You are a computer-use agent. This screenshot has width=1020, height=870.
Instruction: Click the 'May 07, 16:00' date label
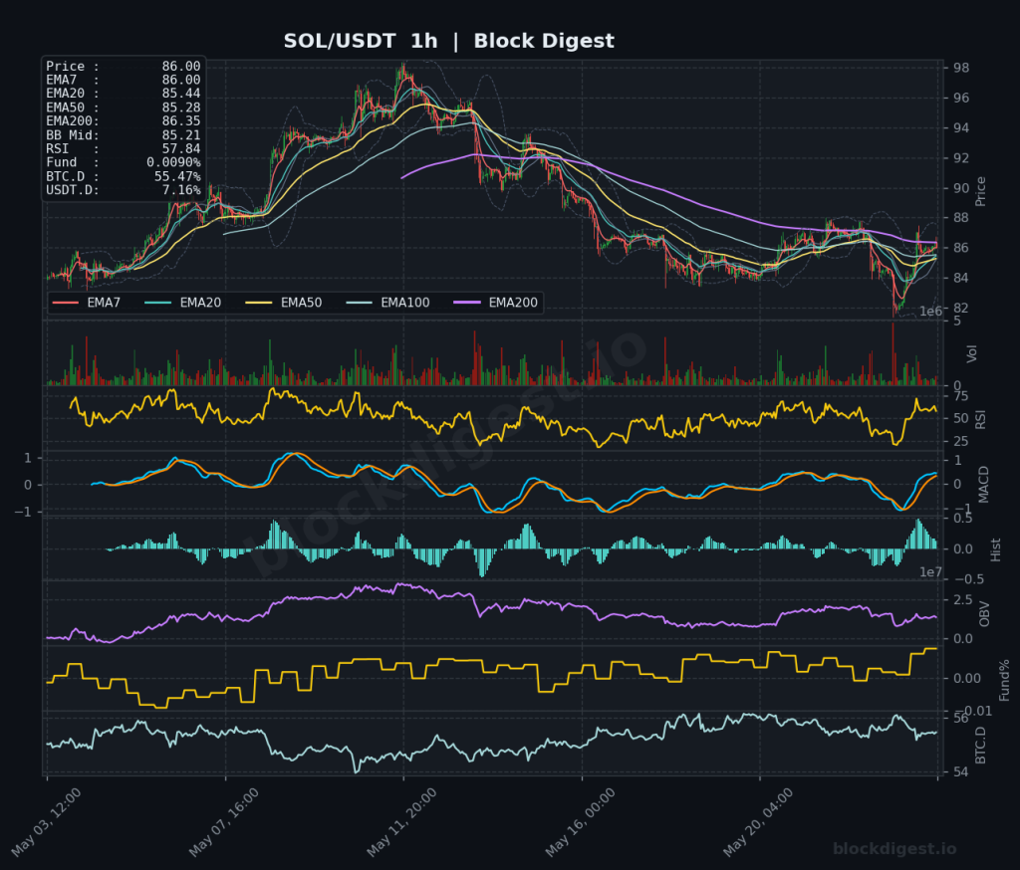click(224, 822)
